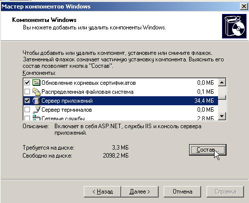Cancel the wizard with Отмена
Screen dimensions: 249x203
tap(182, 192)
